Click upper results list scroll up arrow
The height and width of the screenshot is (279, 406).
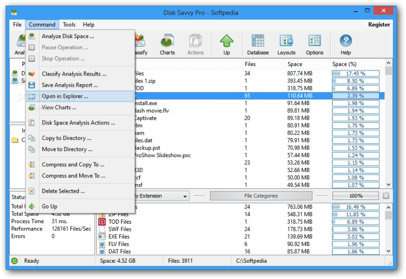(388, 63)
